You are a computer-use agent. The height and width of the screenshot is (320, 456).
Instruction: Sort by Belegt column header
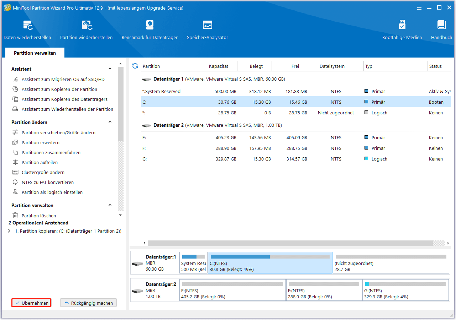[256, 66]
